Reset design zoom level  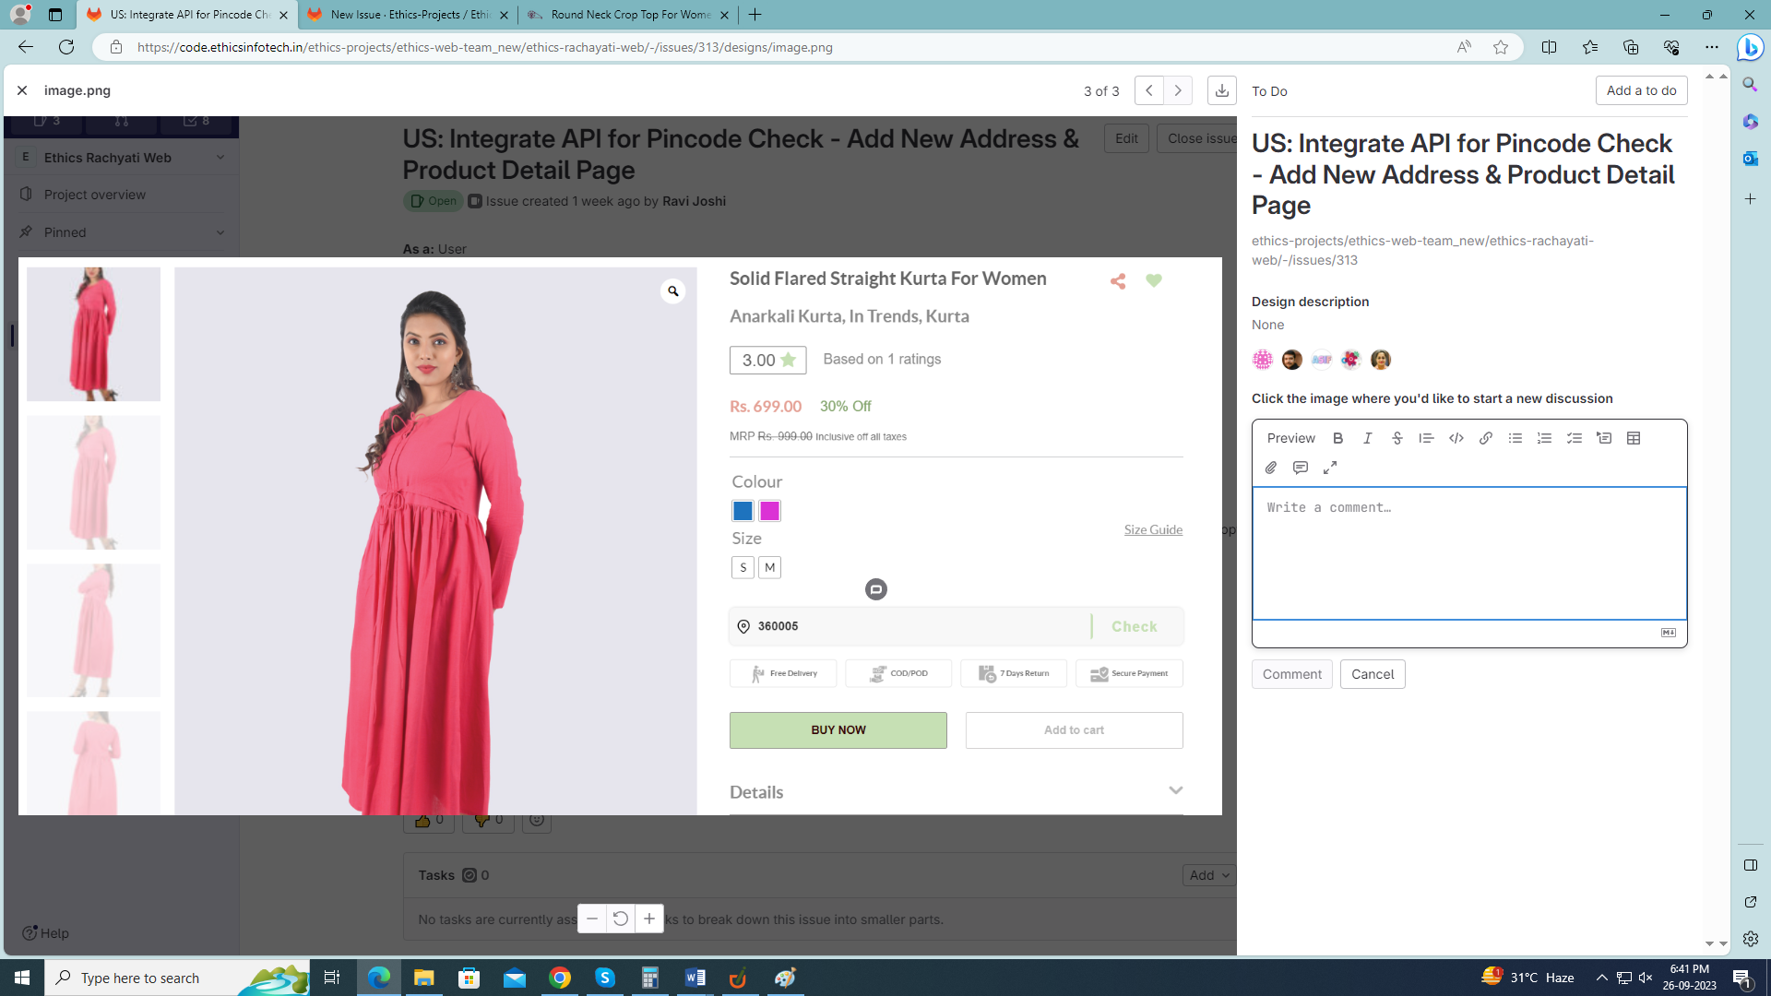[620, 919]
